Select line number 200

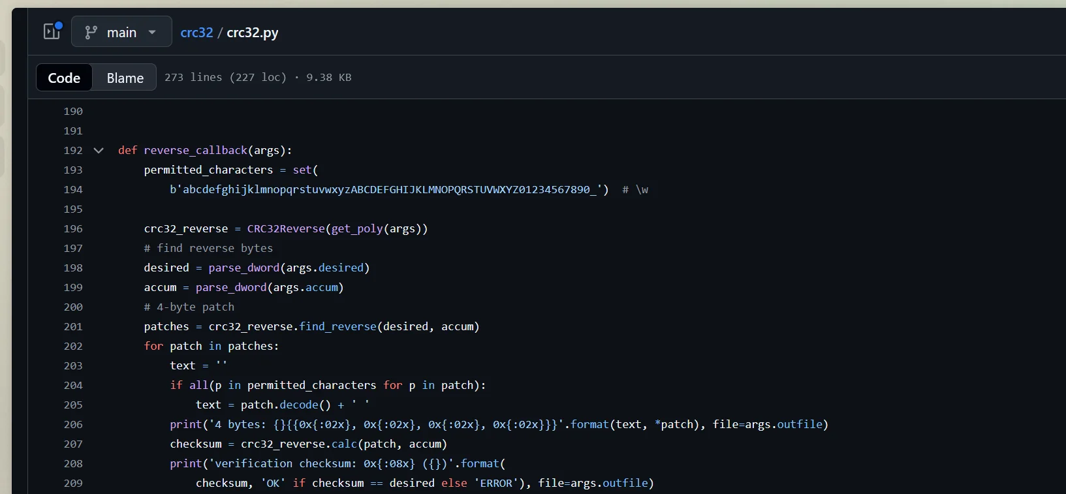(73, 307)
